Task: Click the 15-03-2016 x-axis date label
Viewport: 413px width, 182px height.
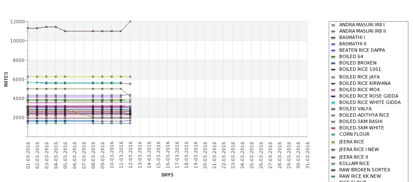Action: pos(158,155)
